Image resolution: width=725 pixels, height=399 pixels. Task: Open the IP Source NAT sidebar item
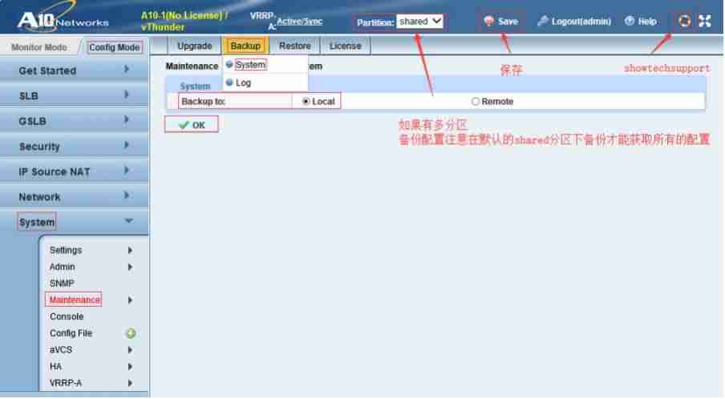pos(74,171)
